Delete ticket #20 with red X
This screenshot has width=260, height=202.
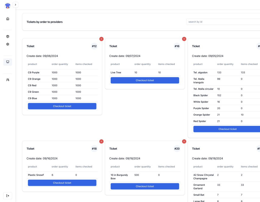click(x=184, y=141)
